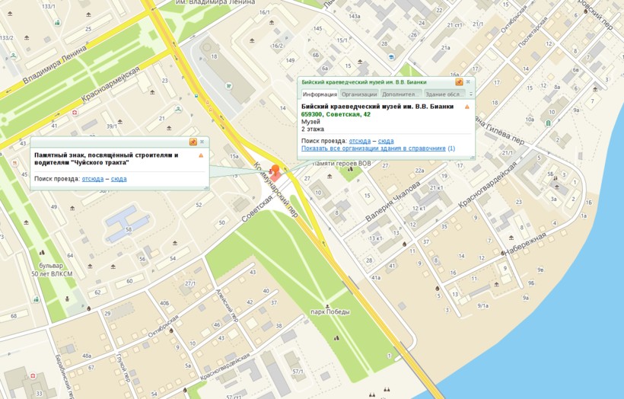
Task: Click green icon below building 133/1
Action: point(57,23)
